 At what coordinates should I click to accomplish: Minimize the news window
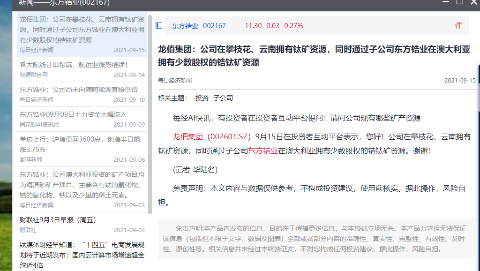click(446, 2)
